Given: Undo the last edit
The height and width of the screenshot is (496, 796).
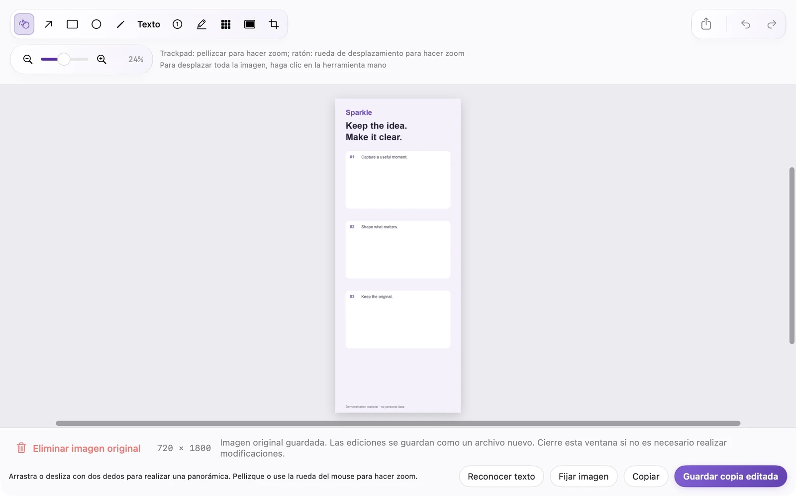Looking at the screenshot, I should pyautogui.click(x=745, y=24).
